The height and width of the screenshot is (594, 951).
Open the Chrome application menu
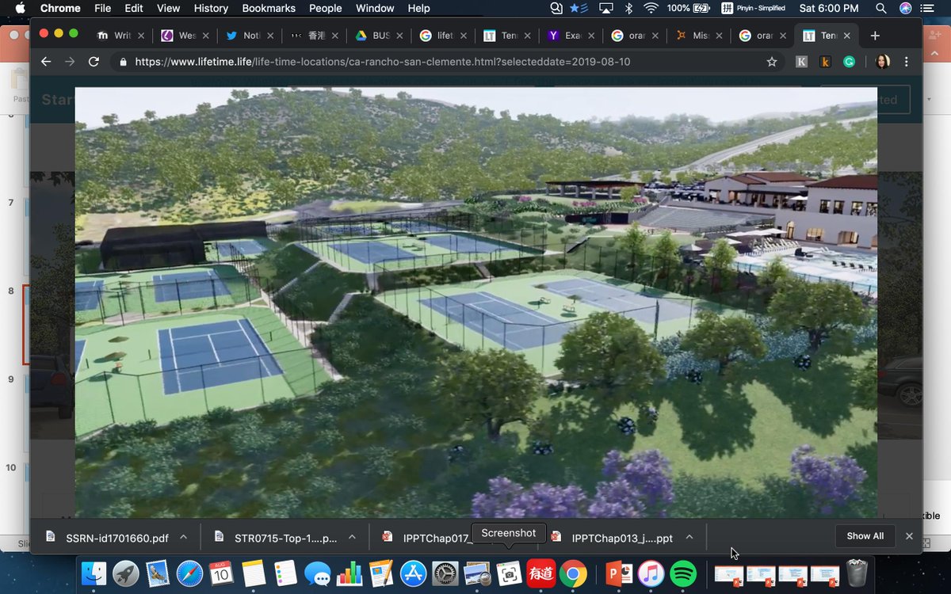60,8
